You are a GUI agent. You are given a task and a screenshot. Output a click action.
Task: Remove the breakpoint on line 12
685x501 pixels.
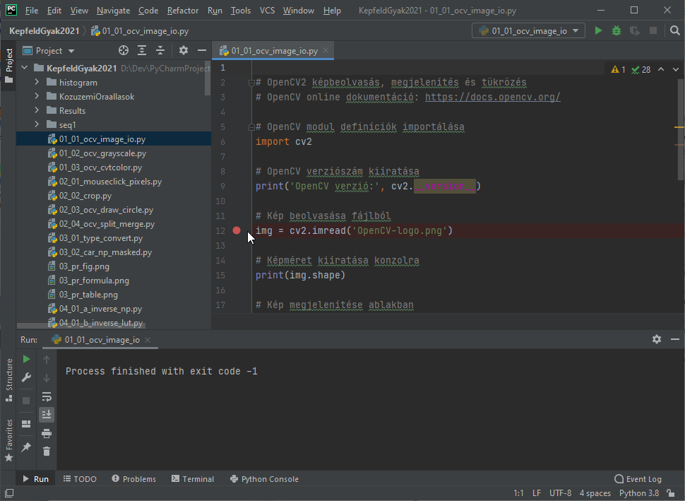[237, 230]
